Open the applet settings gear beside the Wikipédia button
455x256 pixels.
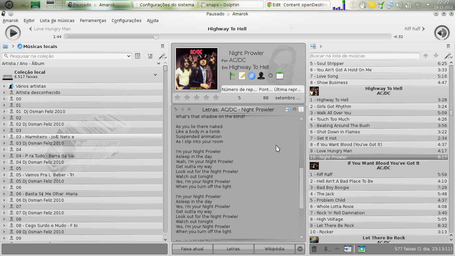(x=300, y=249)
